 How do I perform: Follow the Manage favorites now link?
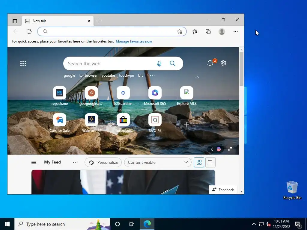[x=134, y=41]
